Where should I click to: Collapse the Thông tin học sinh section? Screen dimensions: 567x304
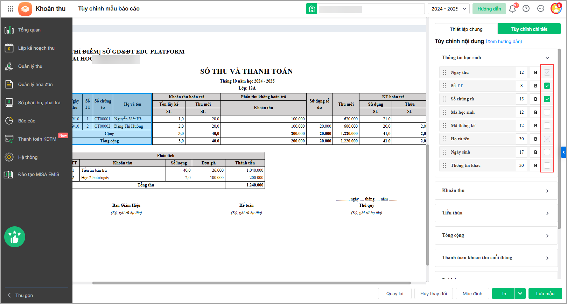547,58
